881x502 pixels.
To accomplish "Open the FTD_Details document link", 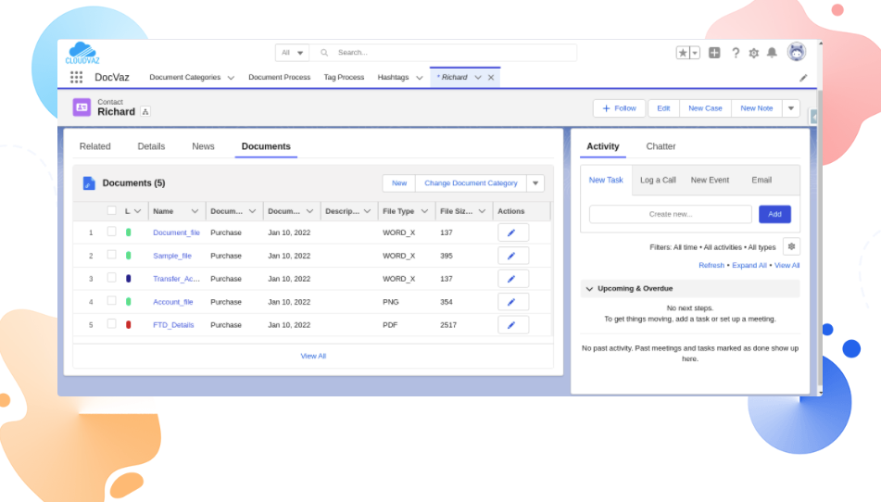I will 173,325.
